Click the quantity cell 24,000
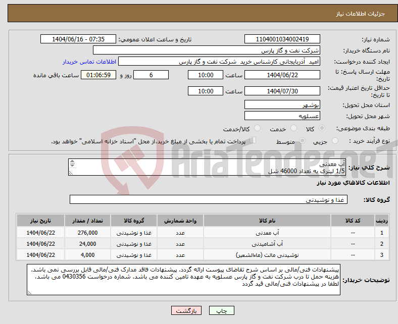The height and width of the screenshot is (324, 398). click(87, 244)
